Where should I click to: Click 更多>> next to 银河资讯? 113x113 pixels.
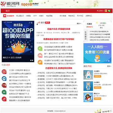click(79, 24)
